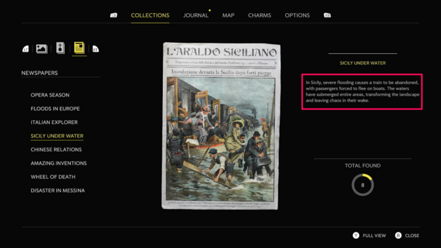
Task: Switch to the Map tab
Action: pos(228,16)
